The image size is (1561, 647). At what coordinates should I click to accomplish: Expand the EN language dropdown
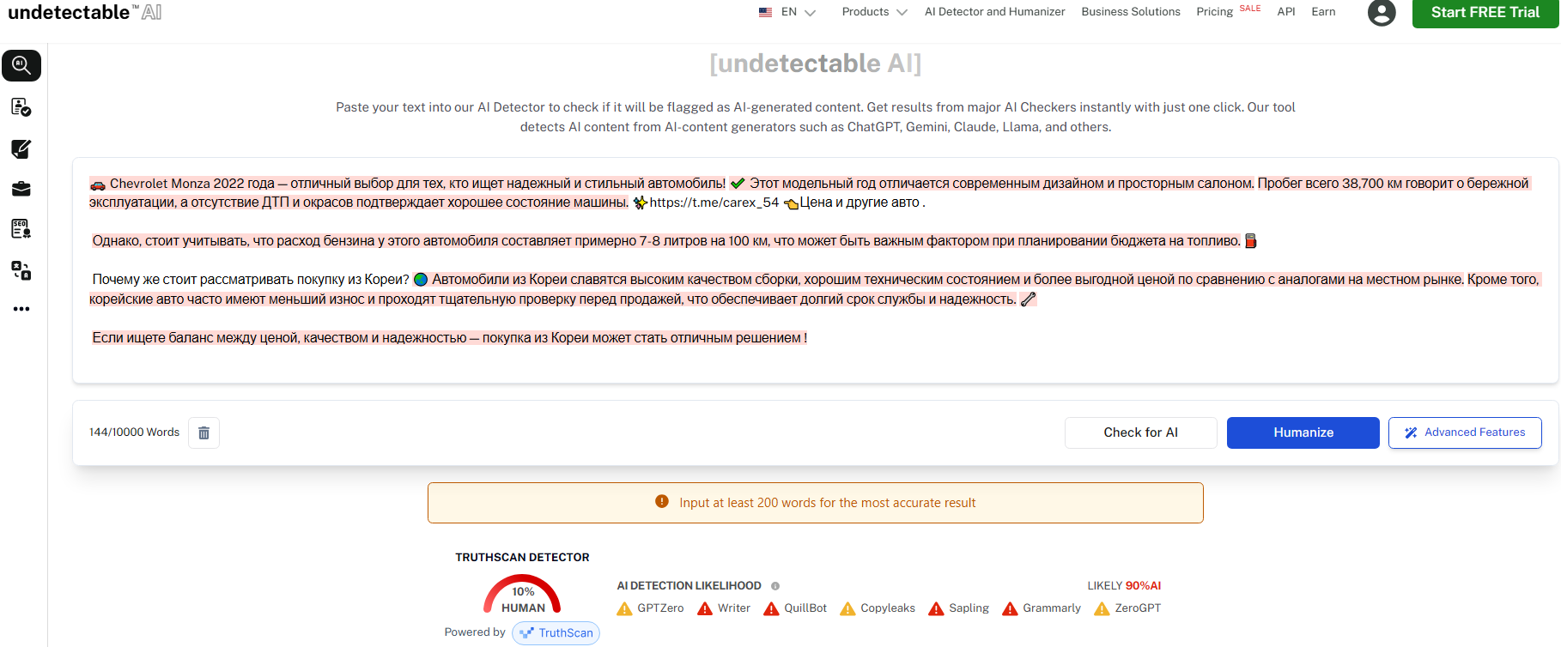click(787, 12)
